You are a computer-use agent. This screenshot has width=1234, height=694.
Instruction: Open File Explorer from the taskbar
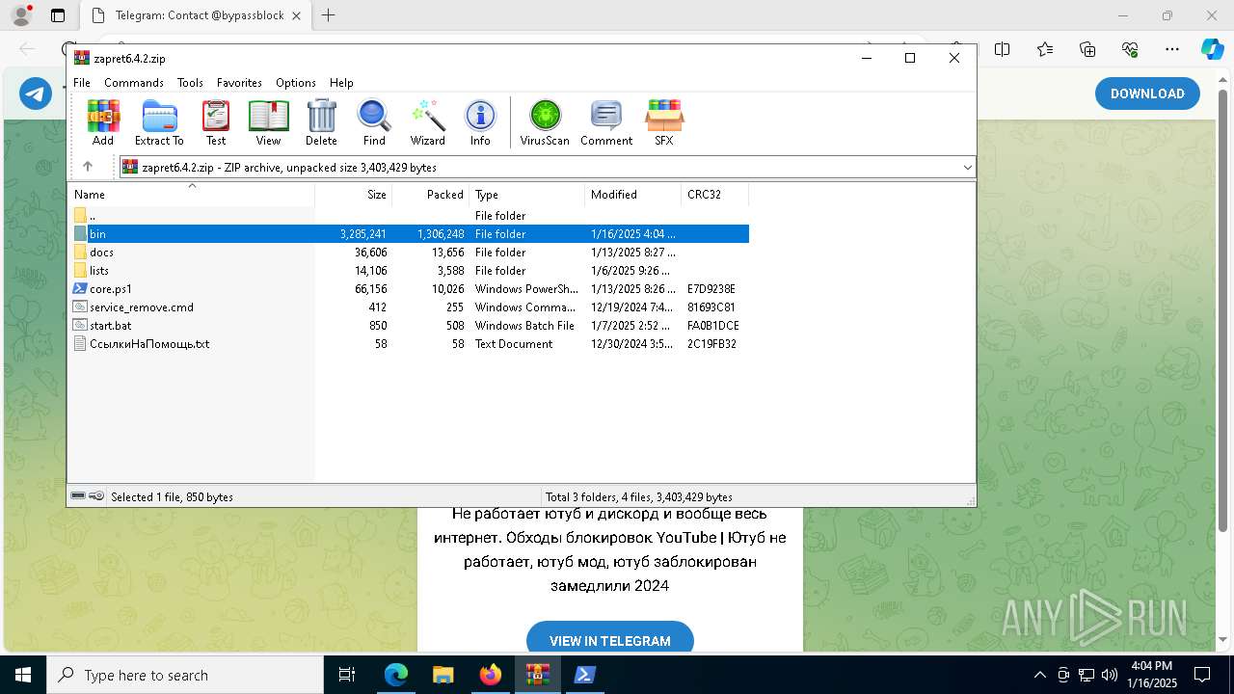click(443, 675)
